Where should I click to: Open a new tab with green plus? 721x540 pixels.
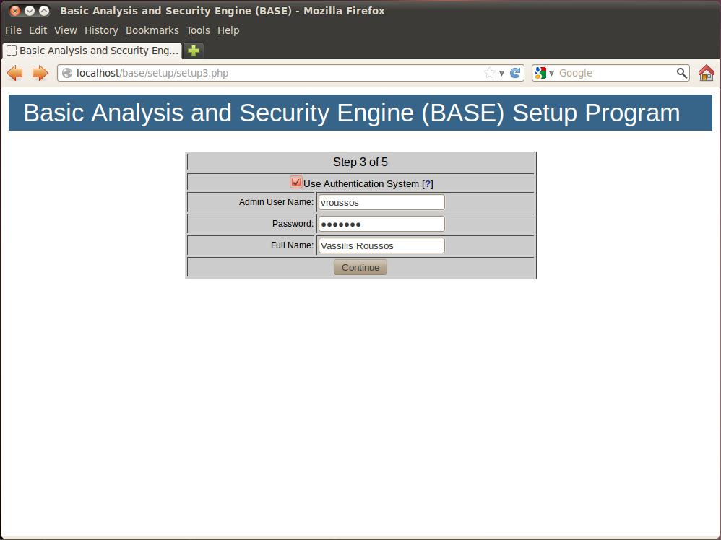click(194, 51)
